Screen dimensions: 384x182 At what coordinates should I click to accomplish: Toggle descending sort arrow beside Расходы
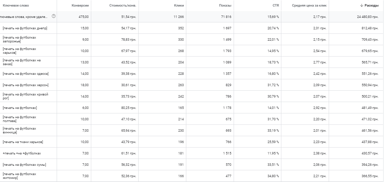point(362,6)
